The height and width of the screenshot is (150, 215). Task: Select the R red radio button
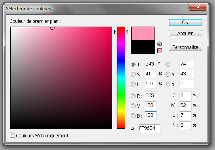pos(133,96)
